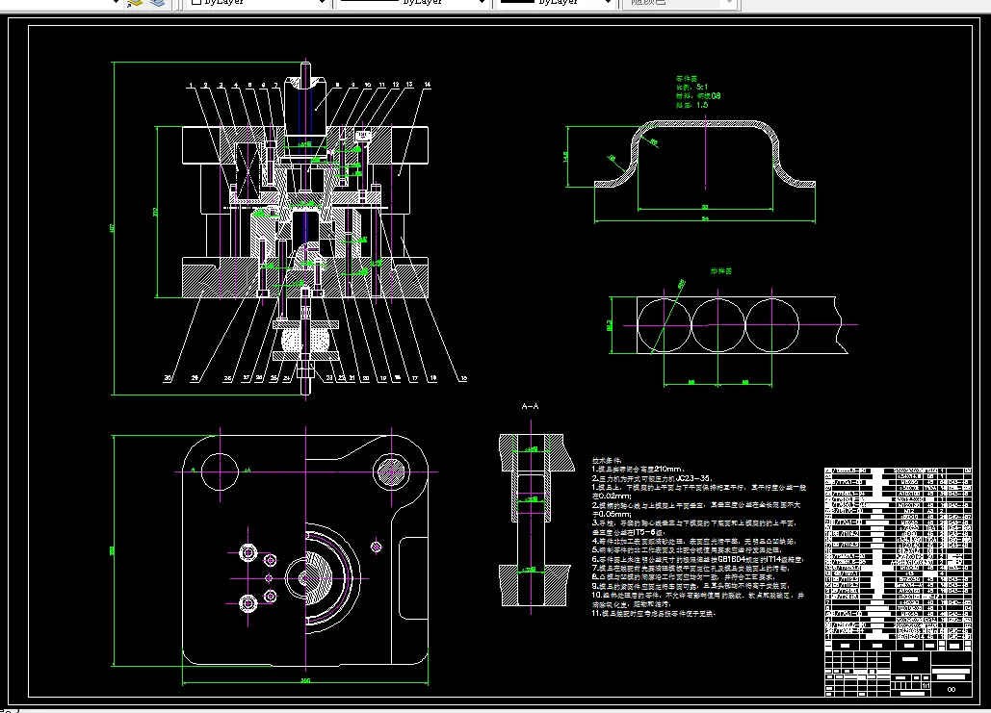The height and width of the screenshot is (713, 991).
Task: Click the layer states stack icon
Action: [x=157, y=3]
